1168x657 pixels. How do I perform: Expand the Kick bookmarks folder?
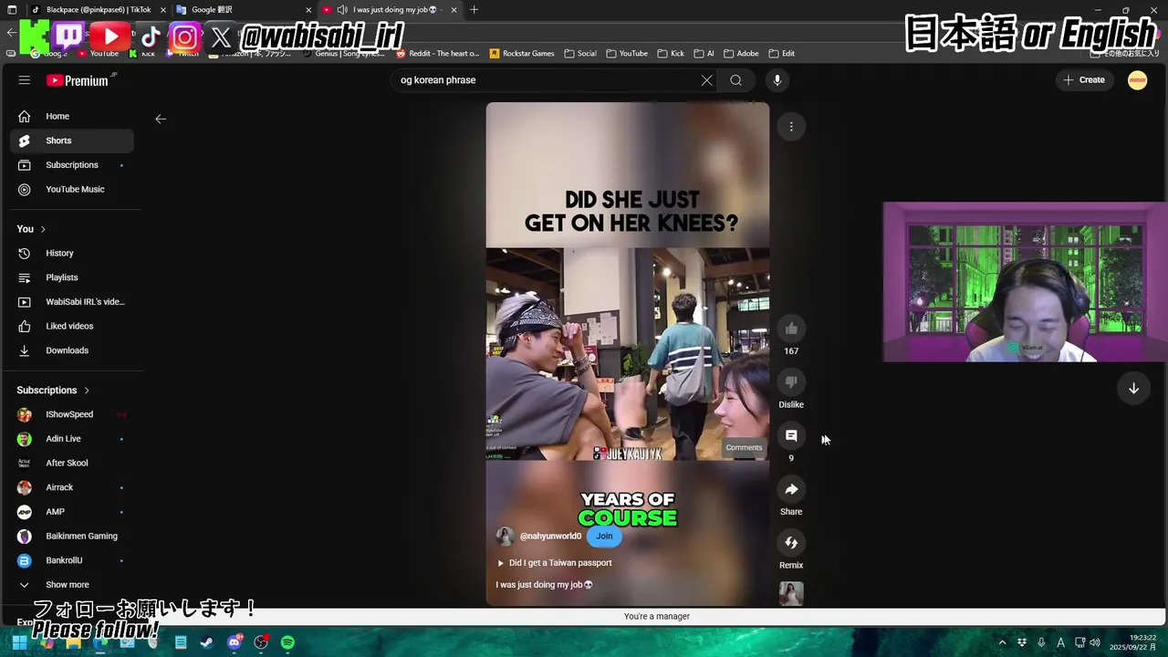point(671,54)
